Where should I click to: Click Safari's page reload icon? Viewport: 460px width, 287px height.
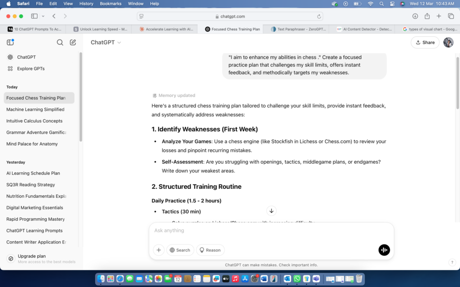[319, 16]
